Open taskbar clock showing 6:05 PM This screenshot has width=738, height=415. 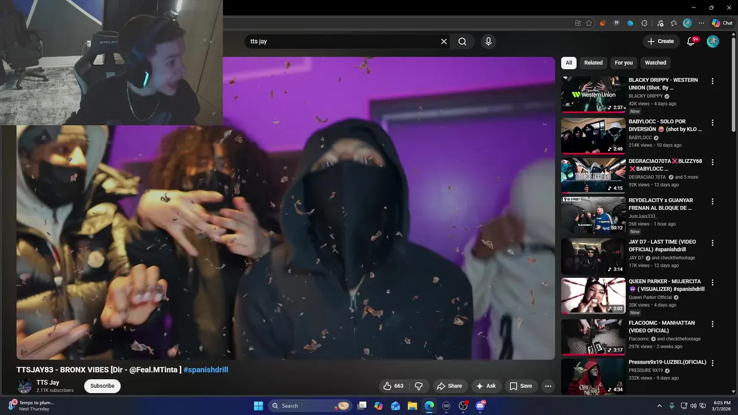click(722, 406)
